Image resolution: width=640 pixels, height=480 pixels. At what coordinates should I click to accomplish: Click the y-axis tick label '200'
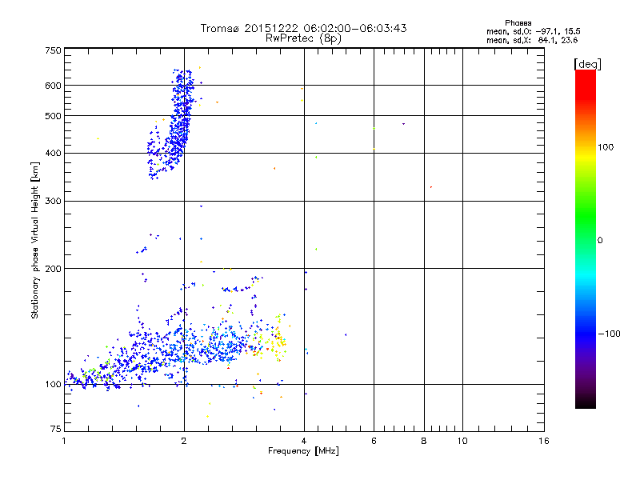[x=53, y=269]
